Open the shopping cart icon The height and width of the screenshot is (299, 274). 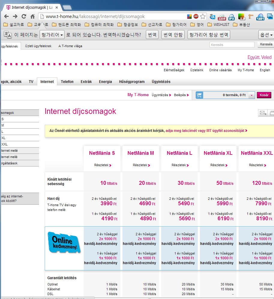click(199, 95)
